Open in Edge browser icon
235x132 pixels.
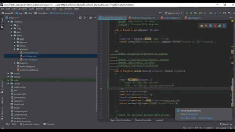224,26
